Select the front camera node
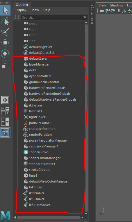The image size is (132, 222). point(33,35)
